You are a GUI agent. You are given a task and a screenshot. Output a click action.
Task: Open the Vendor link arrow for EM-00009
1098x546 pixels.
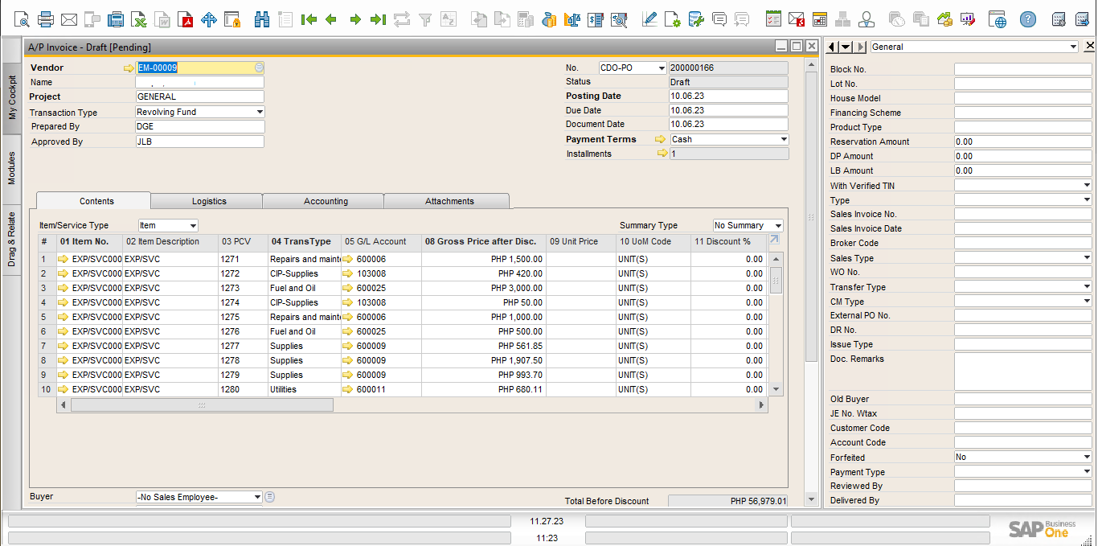[x=129, y=68]
